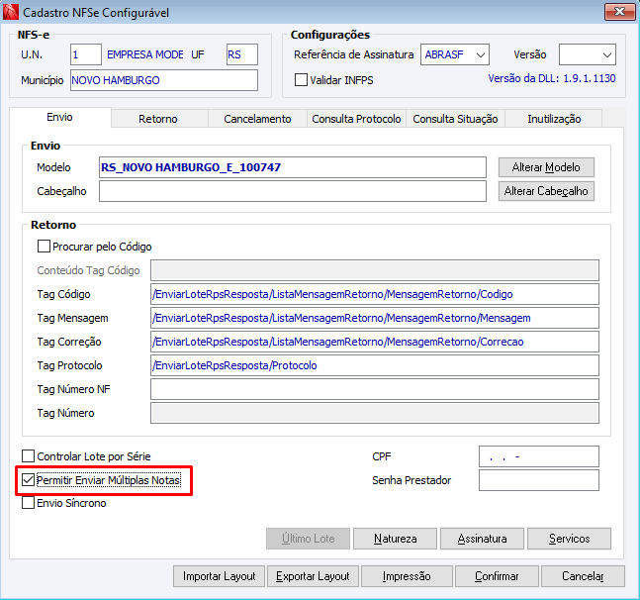Go to the Inutilização tab

click(x=554, y=119)
